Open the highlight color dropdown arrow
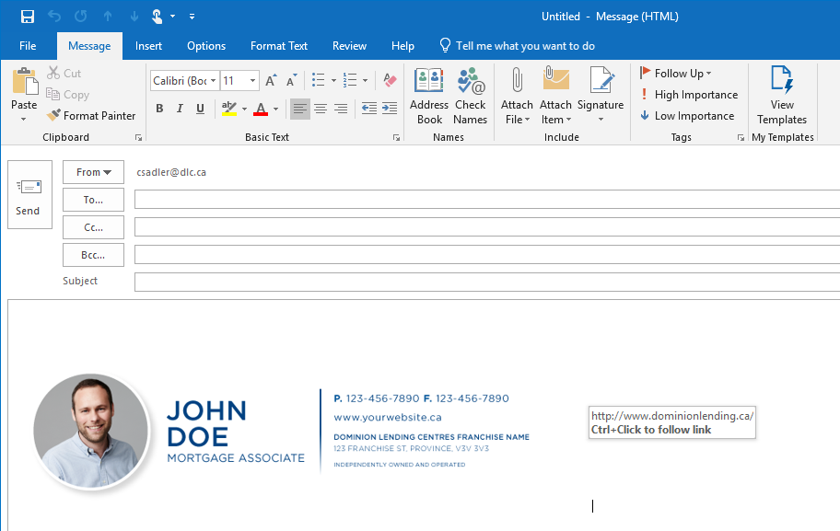The height and width of the screenshot is (531, 840). tap(244, 110)
